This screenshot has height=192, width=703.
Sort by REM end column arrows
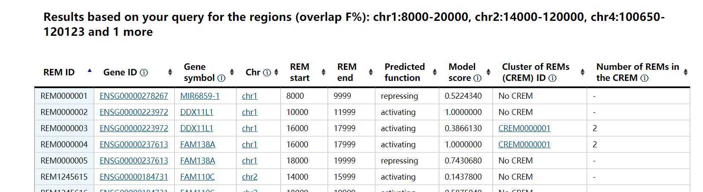pyautogui.click(x=371, y=72)
